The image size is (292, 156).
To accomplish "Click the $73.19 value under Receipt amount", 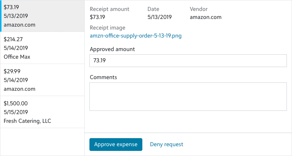I will click(97, 17).
